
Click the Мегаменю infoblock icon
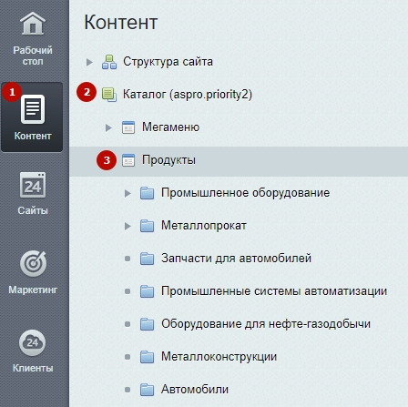coord(128,127)
